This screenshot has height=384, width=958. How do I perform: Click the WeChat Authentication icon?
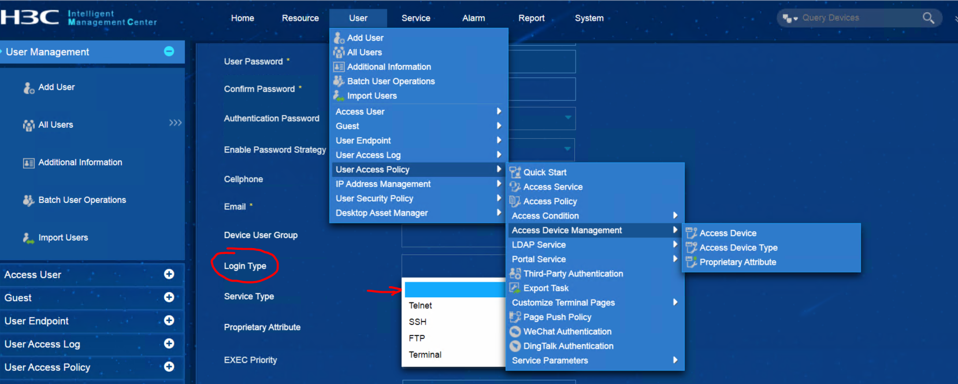[x=515, y=332]
